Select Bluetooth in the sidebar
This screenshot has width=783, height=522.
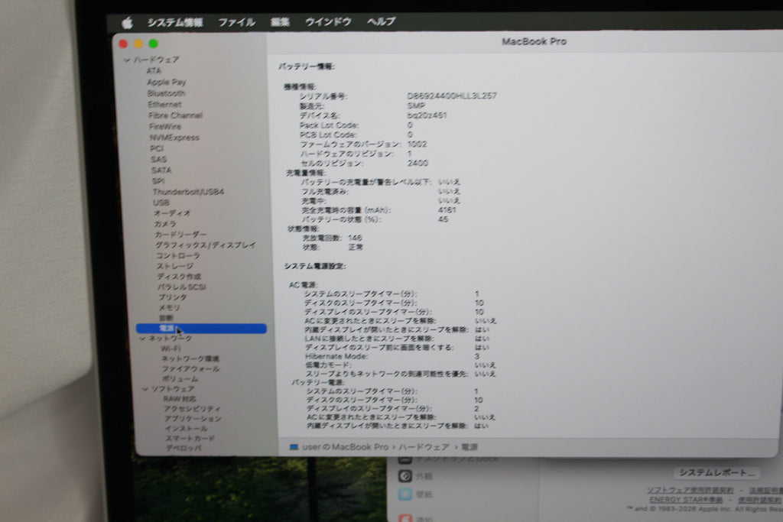pyautogui.click(x=166, y=93)
